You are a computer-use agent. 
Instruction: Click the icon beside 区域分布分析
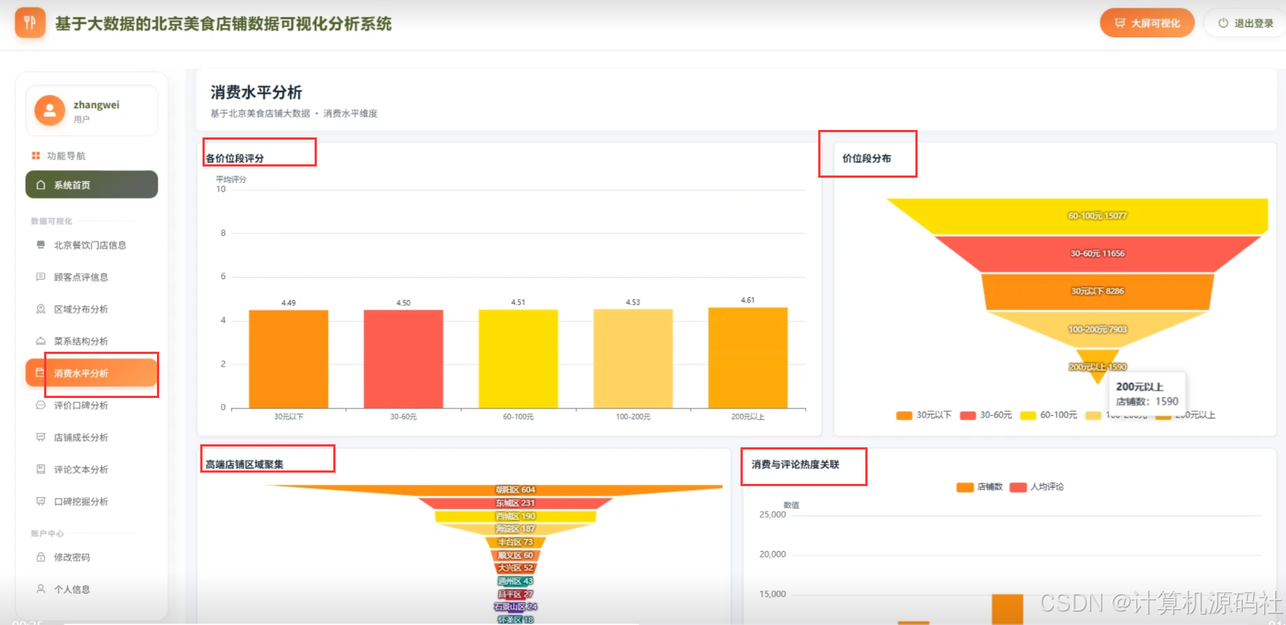coord(40,308)
